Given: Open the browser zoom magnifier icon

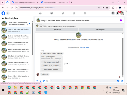Looking at the screenshot, I should click(99, 8).
